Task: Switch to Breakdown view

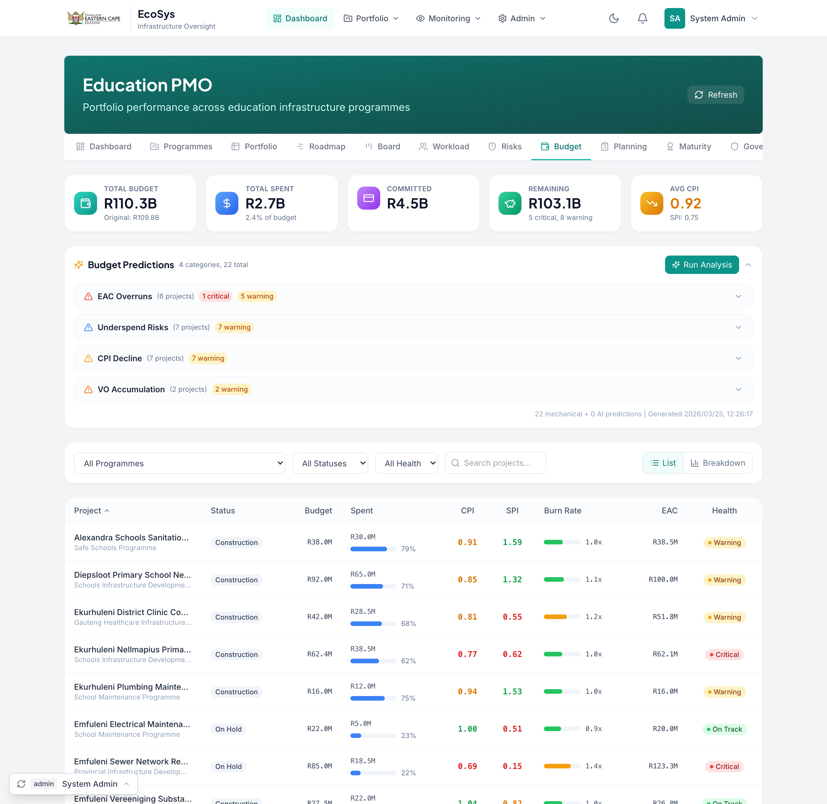Action: coord(718,463)
